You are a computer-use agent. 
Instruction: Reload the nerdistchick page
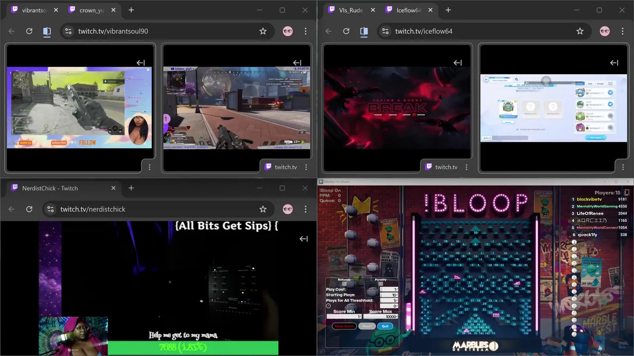[29, 209]
